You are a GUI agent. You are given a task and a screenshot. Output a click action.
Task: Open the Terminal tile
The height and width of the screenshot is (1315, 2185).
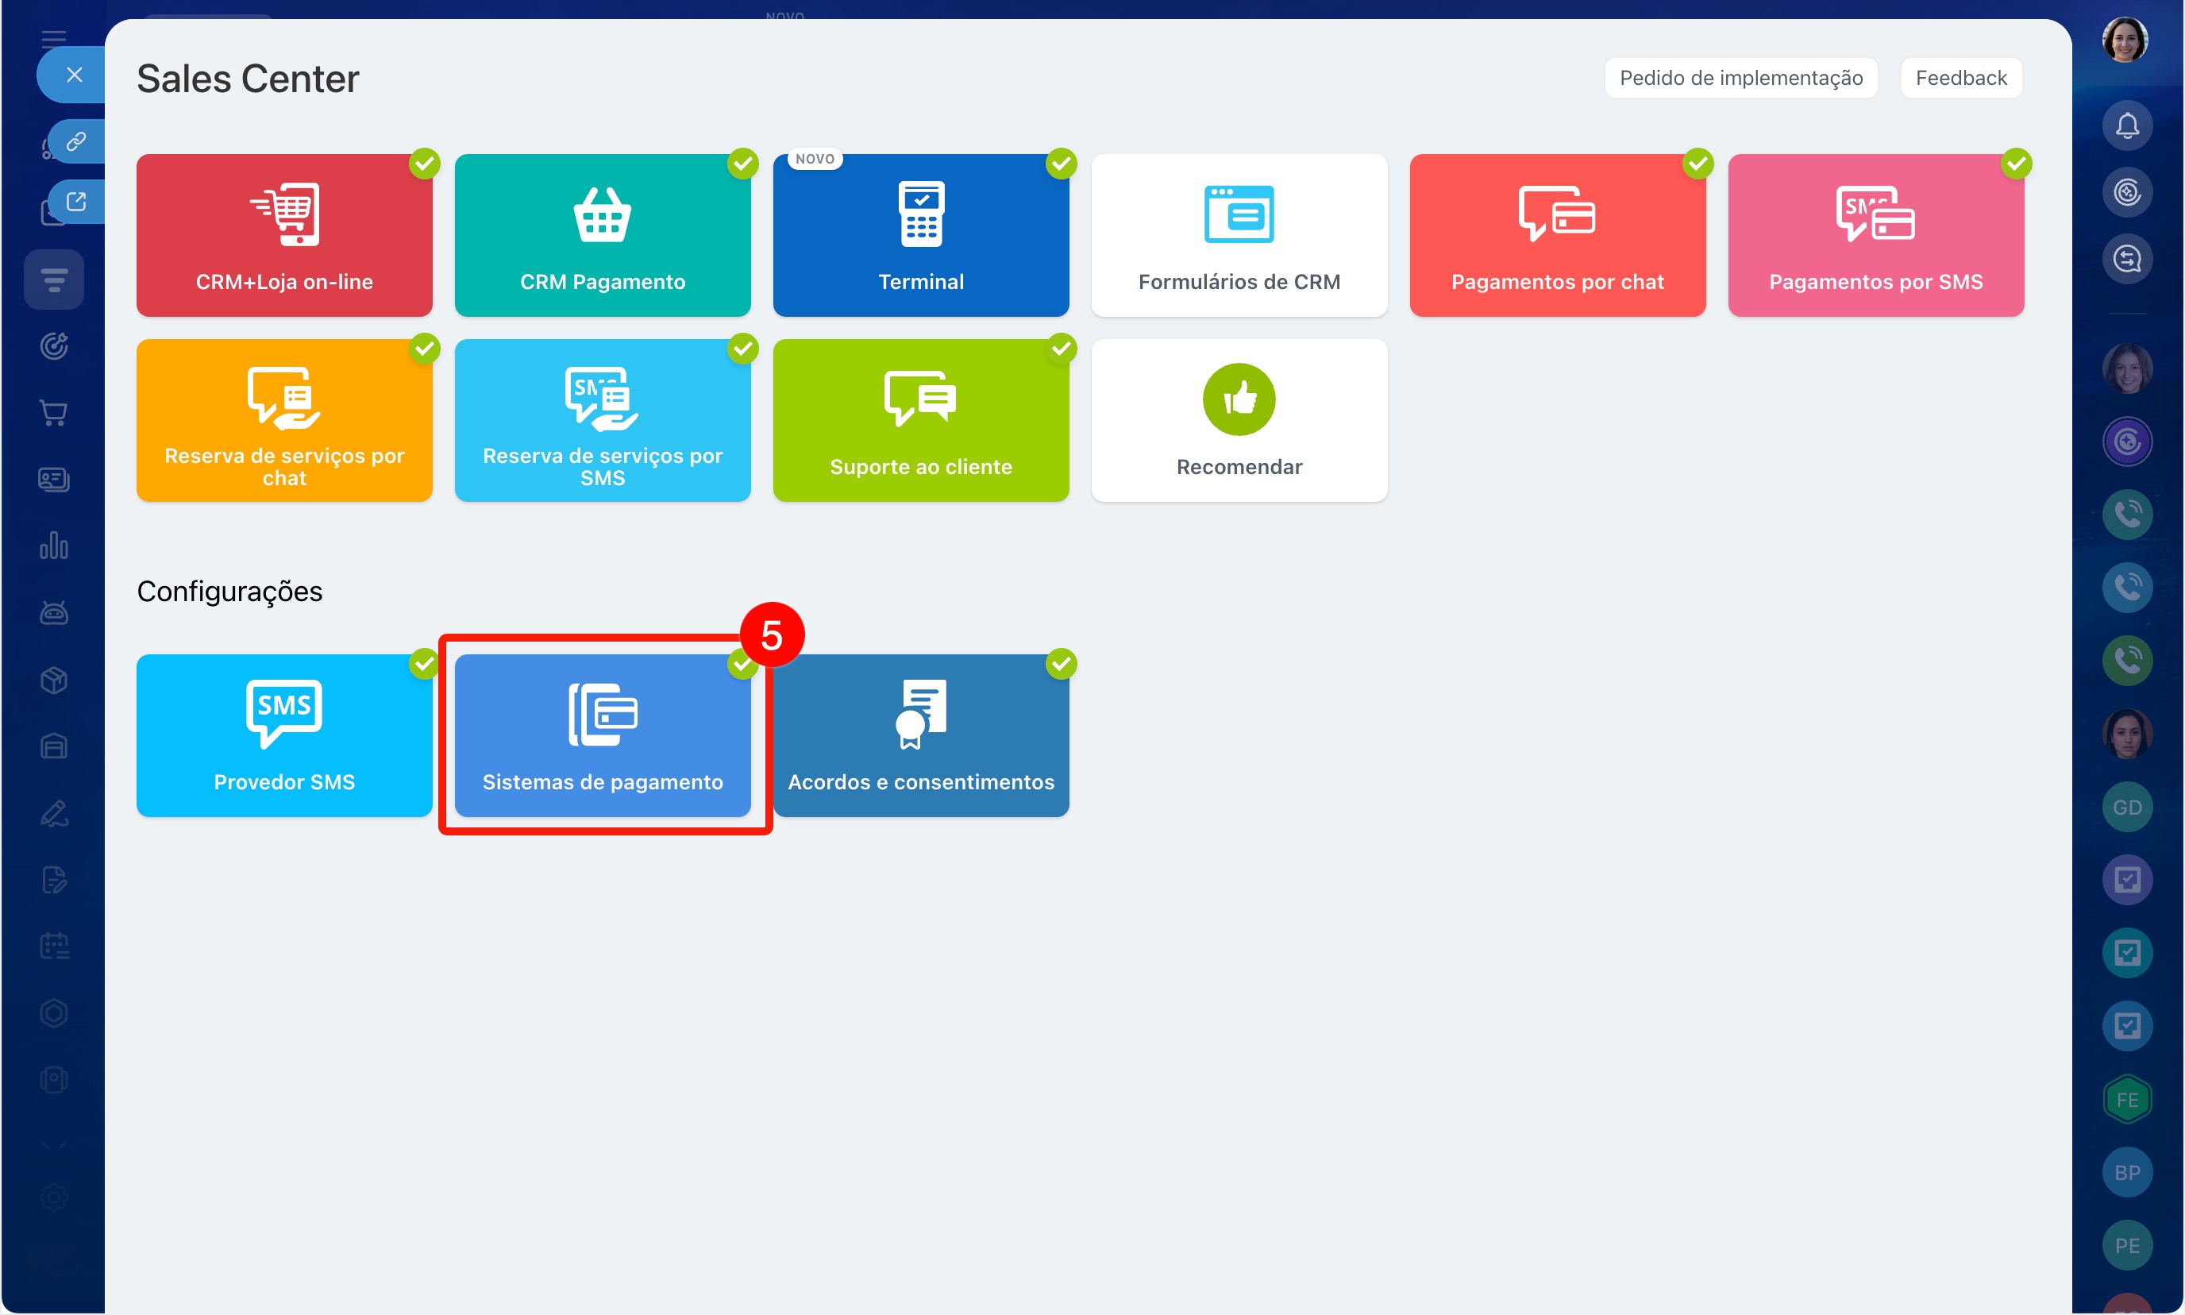coord(921,235)
